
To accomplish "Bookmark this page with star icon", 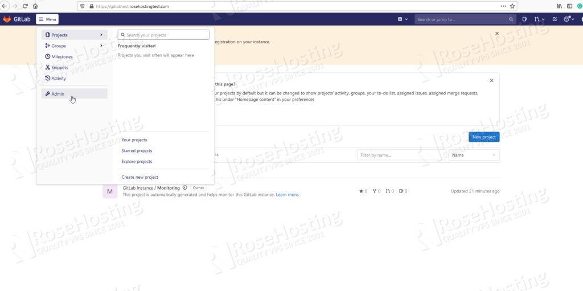I will tap(512, 6).
